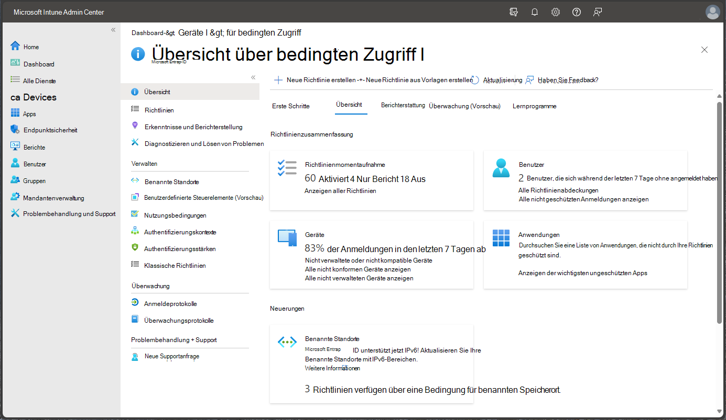This screenshot has width=726, height=420.
Task: Click the Aktualisierung refresh button
Action: click(496, 80)
